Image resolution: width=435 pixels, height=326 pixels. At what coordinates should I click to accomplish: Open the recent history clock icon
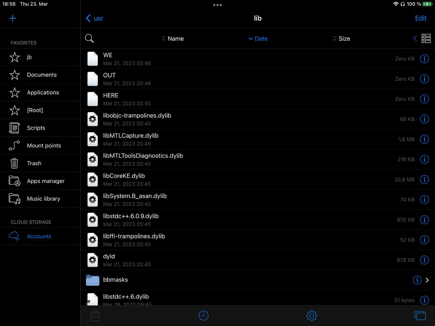tap(204, 315)
